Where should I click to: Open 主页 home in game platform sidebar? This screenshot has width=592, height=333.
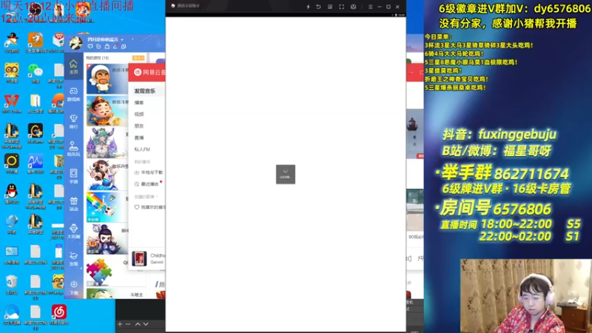(73, 67)
